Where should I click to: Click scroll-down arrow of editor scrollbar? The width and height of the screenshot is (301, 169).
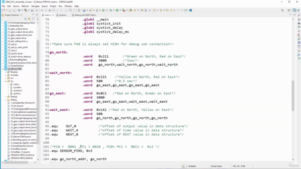click(293, 160)
